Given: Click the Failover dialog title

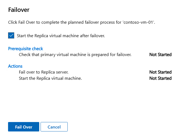Looking at the screenshot, I should pyautogui.click(x=19, y=10).
